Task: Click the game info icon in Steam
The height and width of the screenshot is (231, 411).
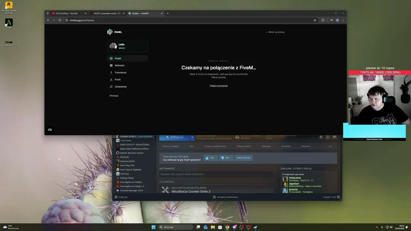Action: click(328, 137)
